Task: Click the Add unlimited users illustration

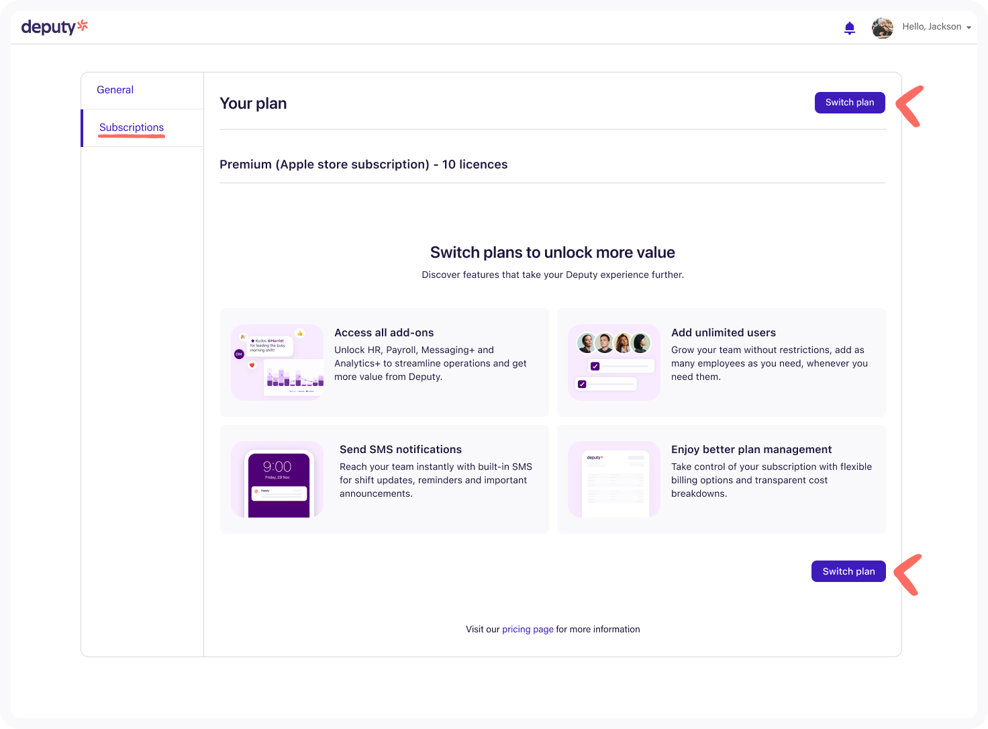Action: pyautogui.click(x=614, y=362)
